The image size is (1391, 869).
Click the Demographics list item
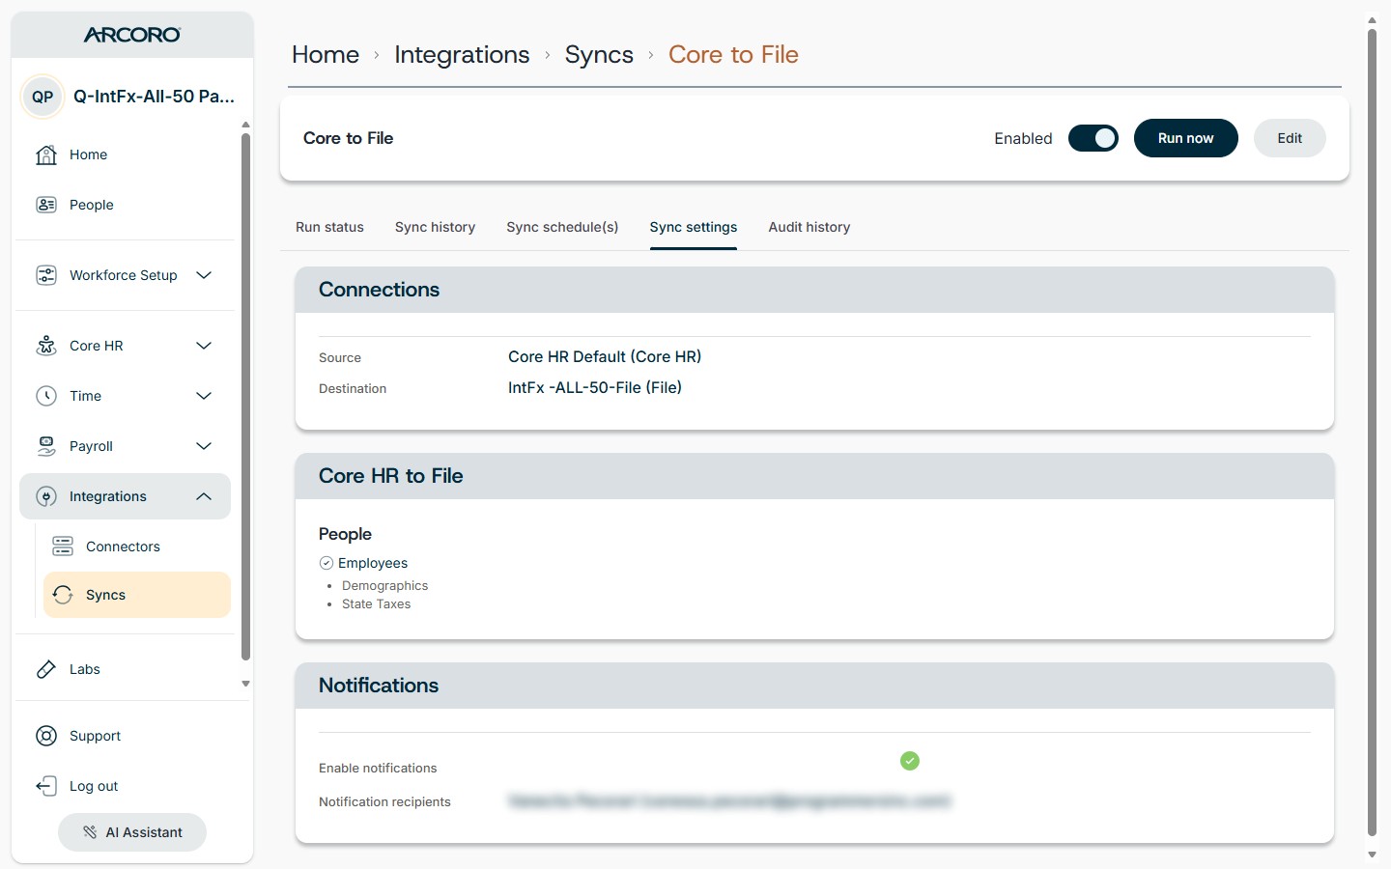pyautogui.click(x=384, y=586)
